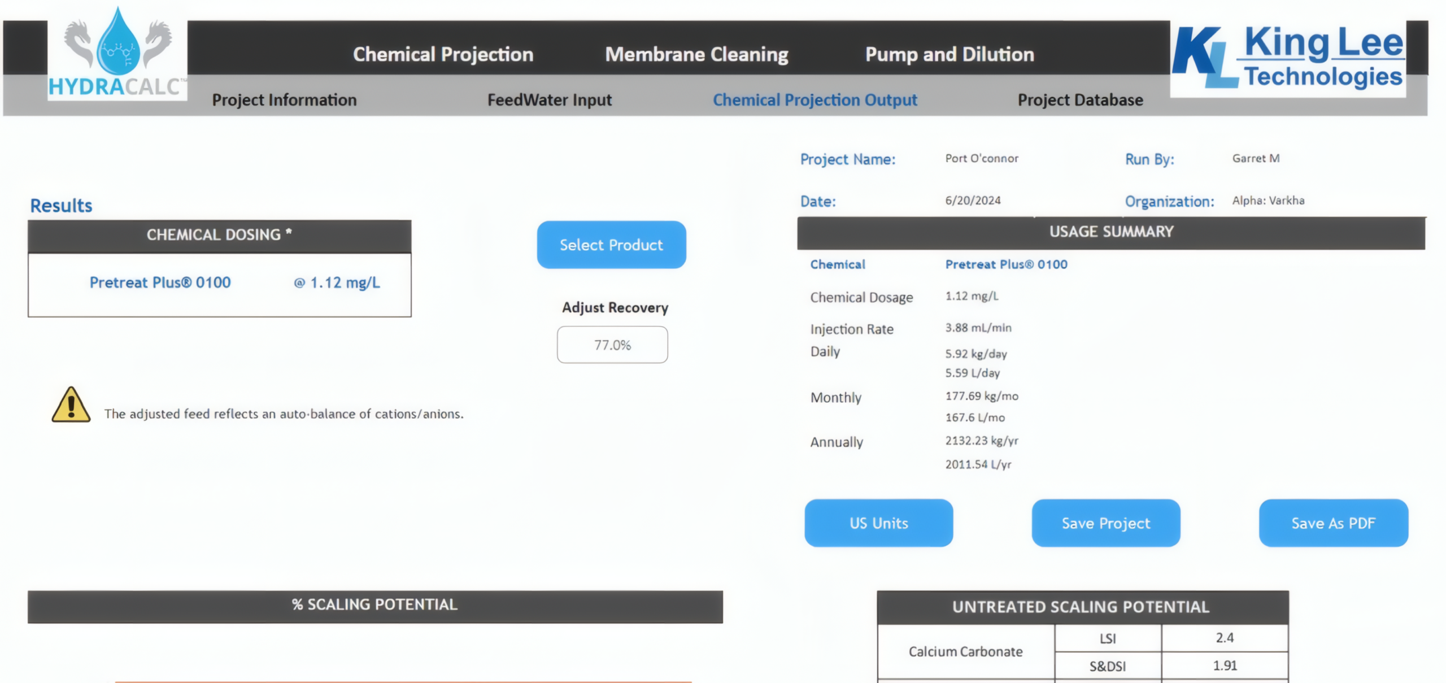The width and height of the screenshot is (1446, 683).
Task: Click the Chemical Dosage value 1.12 mg/L
Action: click(972, 296)
